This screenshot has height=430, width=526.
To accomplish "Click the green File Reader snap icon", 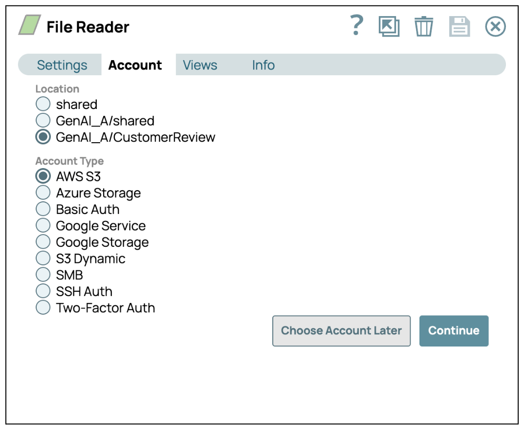I will coord(30,26).
